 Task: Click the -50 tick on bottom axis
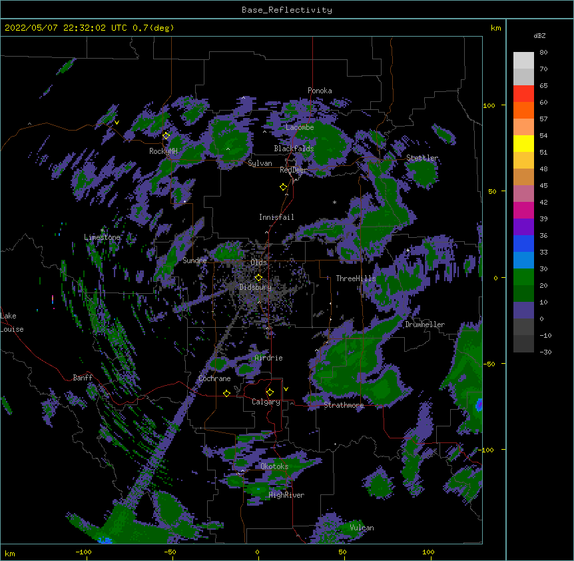[x=170, y=552]
